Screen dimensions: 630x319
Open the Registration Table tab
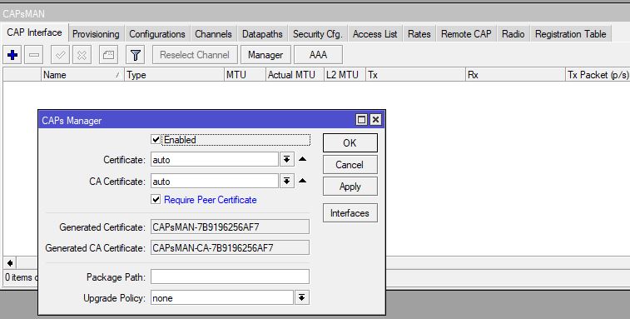(571, 34)
